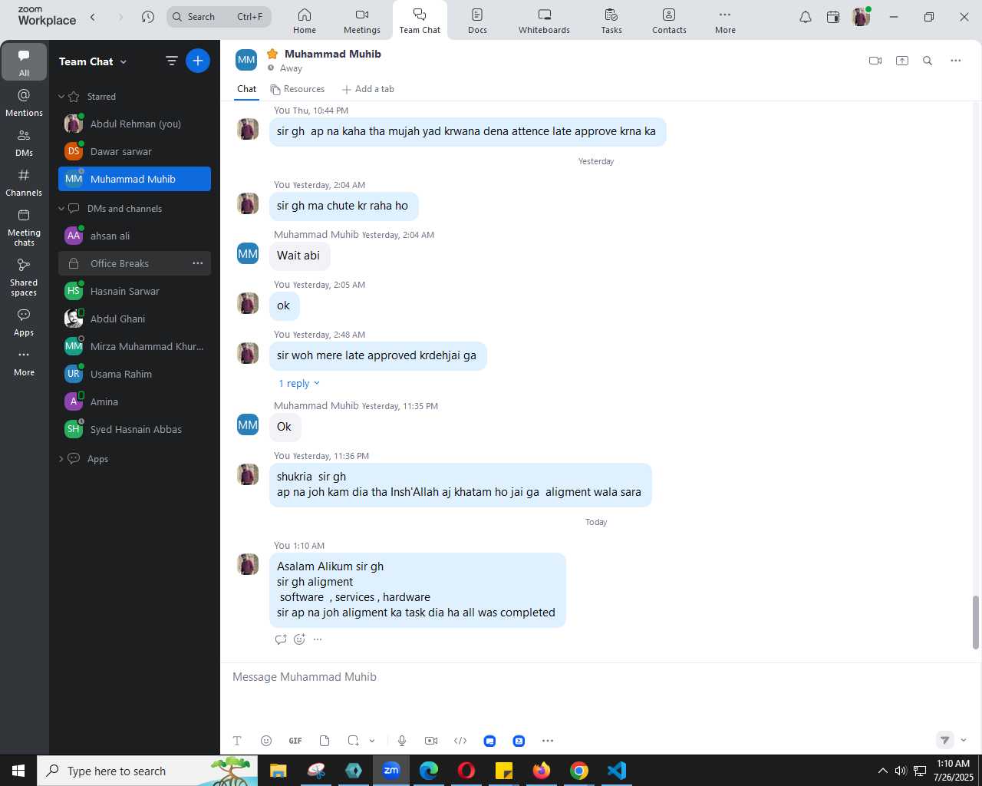Open the chat list filter icon

tap(172, 61)
